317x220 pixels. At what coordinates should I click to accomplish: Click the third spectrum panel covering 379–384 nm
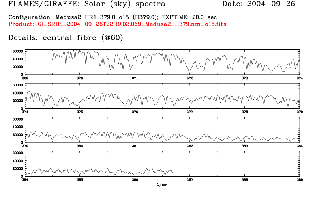(162, 130)
